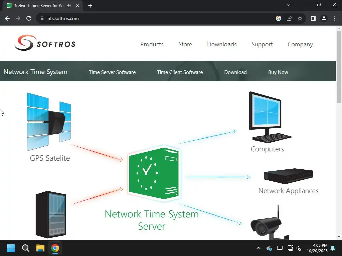Open a new browser tab
This screenshot has height=256, width=342.
pyautogui.click(x=90, y=6)
